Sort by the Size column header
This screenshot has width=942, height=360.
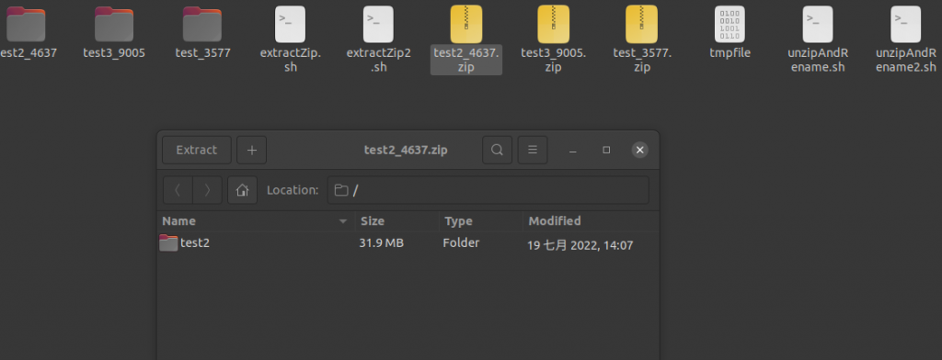point(397,220)
